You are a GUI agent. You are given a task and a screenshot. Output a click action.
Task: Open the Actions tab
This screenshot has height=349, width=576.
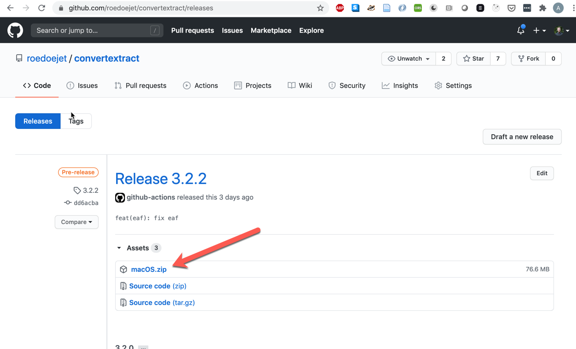pyautogui.click(x=200, y=85)
